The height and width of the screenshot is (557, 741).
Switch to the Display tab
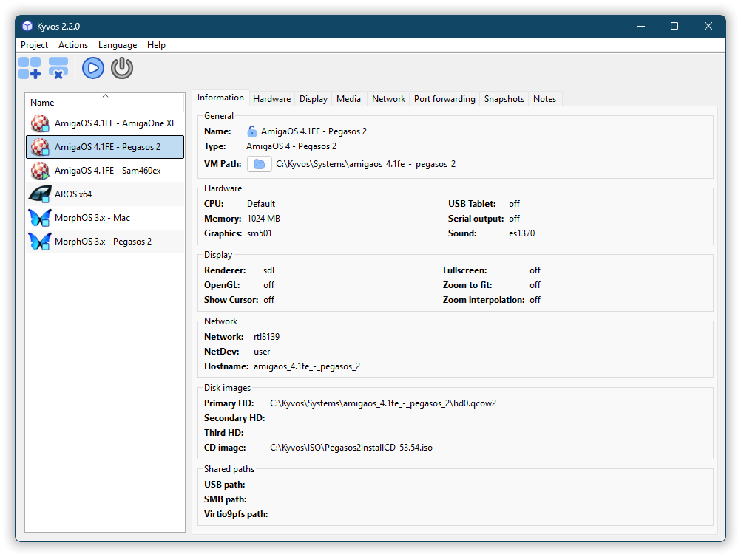coord(314,99)
